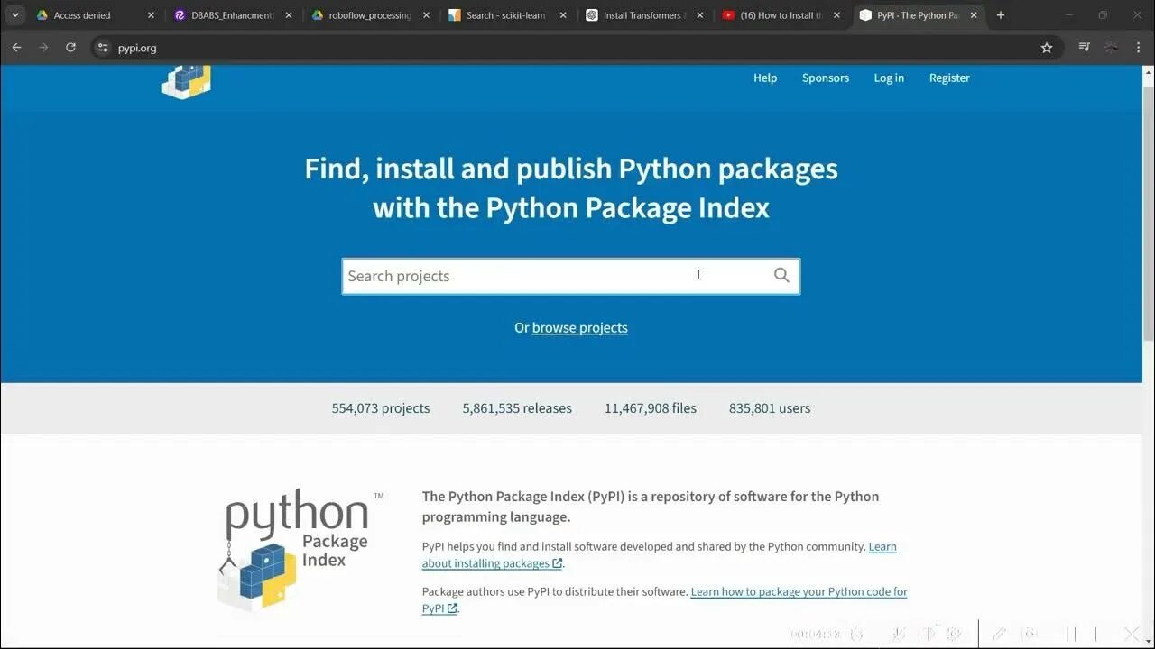Click the 835,801 users statistic
The image size is (1155, 649).
(770, 408)
